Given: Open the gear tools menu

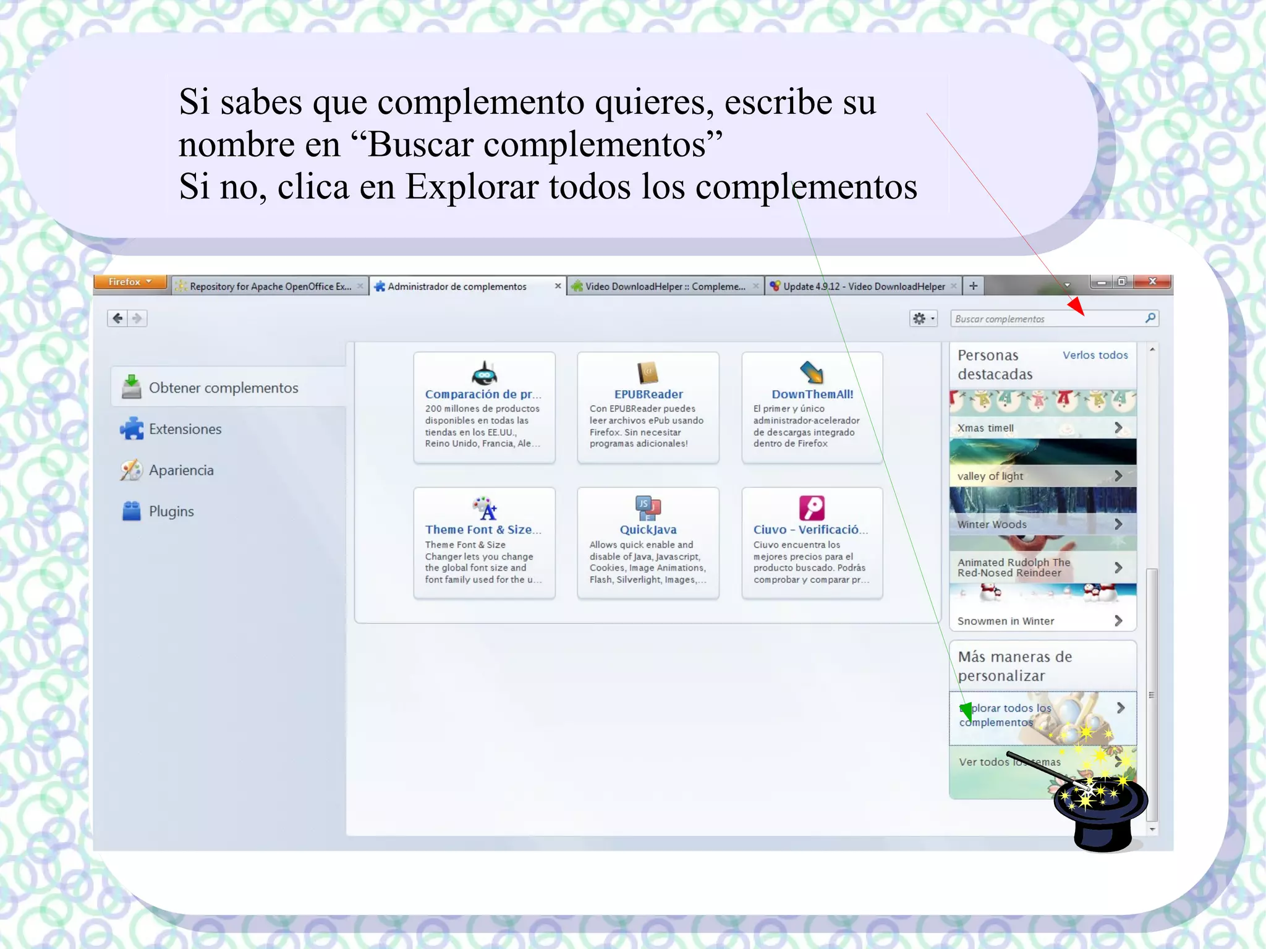Looking at the screenshot, I should 924,318.
